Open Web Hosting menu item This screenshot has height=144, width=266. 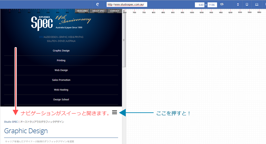point(61,90)
